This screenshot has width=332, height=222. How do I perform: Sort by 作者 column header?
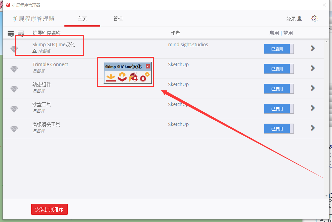click(175, 33)
